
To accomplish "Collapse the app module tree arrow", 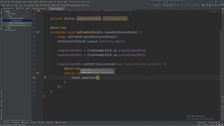I will (x=4, y=11).
